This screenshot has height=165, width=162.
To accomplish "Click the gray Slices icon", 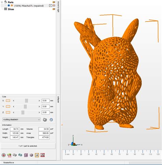I will coord(5,9).
